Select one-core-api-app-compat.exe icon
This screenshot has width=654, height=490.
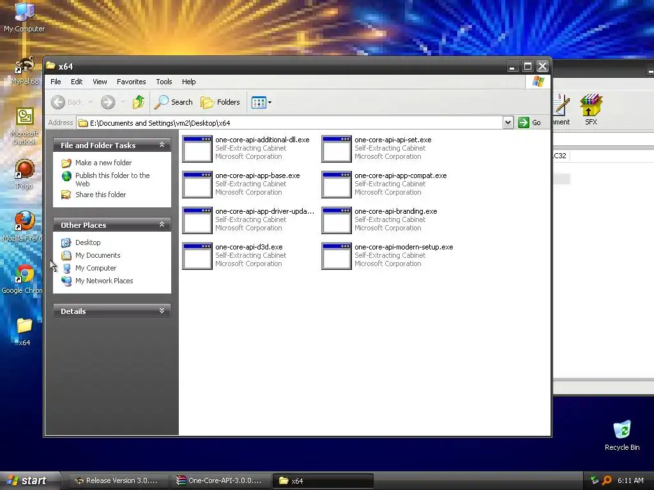pos(337,184)
